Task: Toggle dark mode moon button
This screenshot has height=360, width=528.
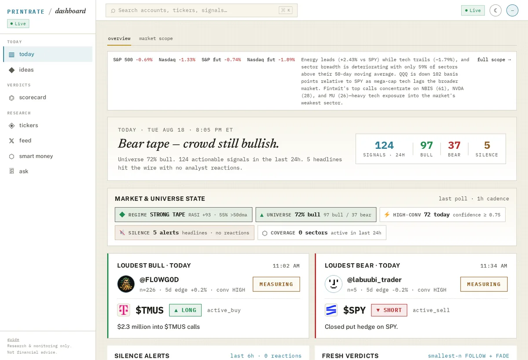Action: (495, 10)
